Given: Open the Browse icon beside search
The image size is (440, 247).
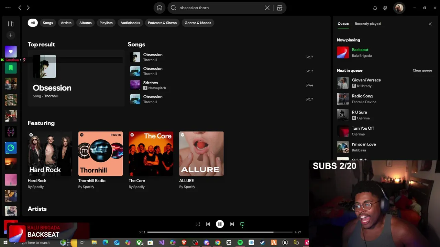Looking at the screenshot, I should [279, 8].
